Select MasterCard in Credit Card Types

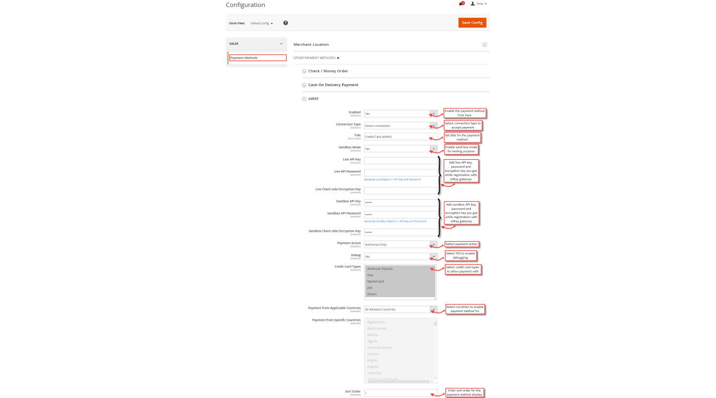[x=400, y=281]
